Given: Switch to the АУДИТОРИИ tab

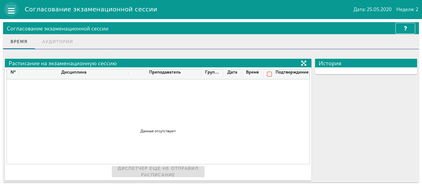Looking at the screenshot, I should [x=58, y=42].
